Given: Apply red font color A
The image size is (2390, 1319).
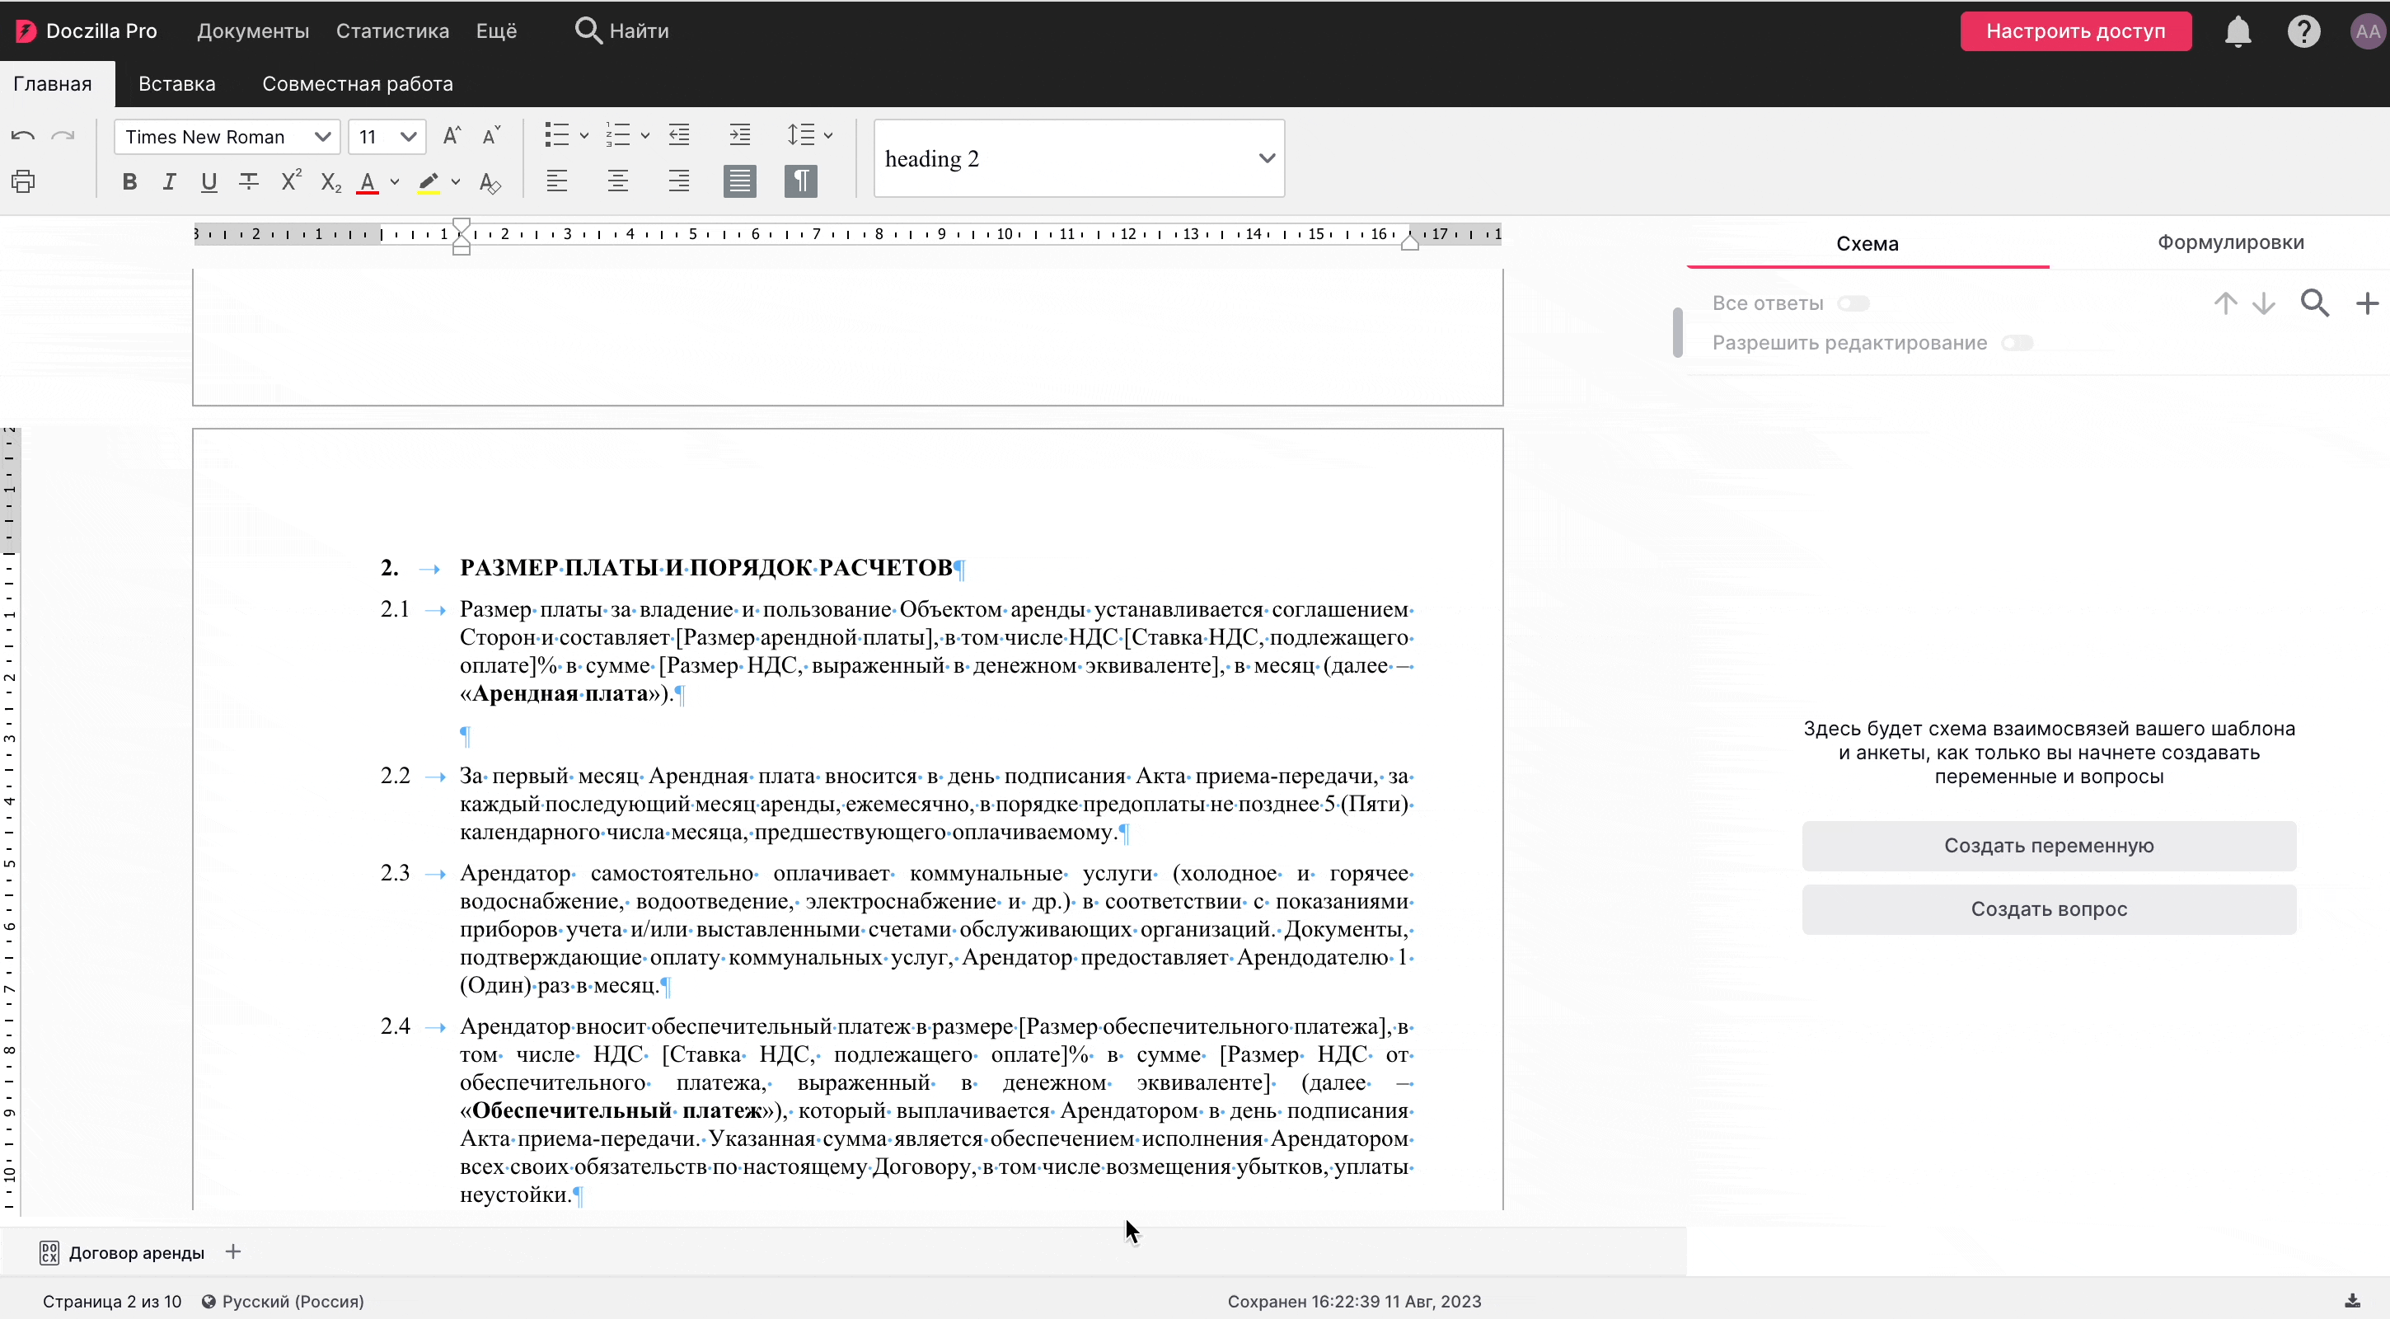Looking at the screenshot, I should [x=368, y=182].
